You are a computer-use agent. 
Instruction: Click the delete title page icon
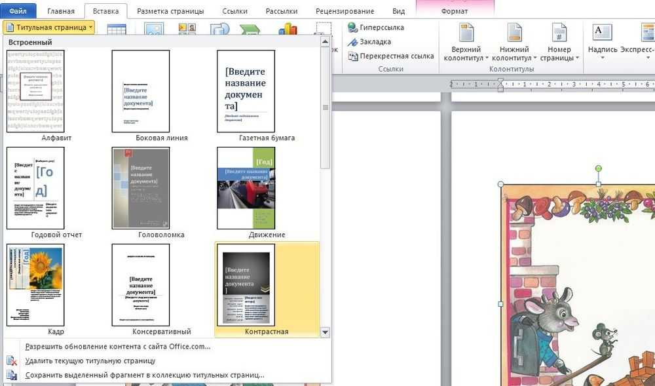point(11,361)
